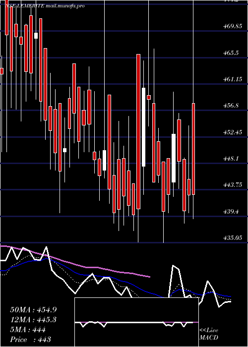The width and height of the screenshot is (248, 347).
Task: Click inside the MACD inset chart box
Action: (136, 322)
